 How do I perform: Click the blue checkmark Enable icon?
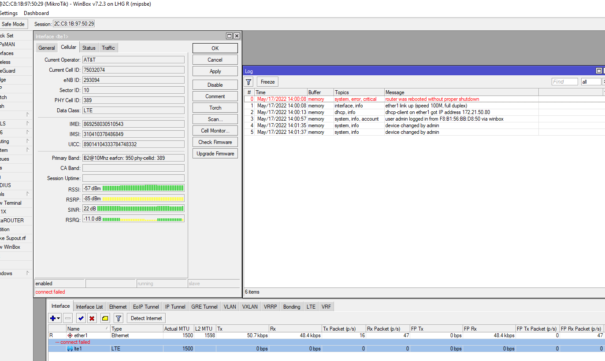[x=81, y=318]
